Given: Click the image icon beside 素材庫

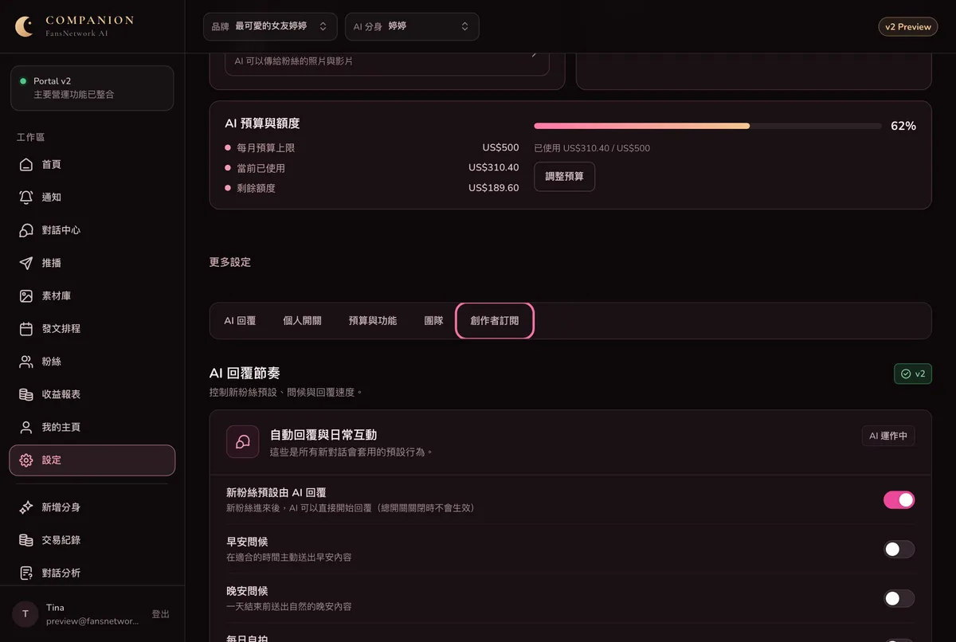Looking at the screenshot, I should pos(26,296).
